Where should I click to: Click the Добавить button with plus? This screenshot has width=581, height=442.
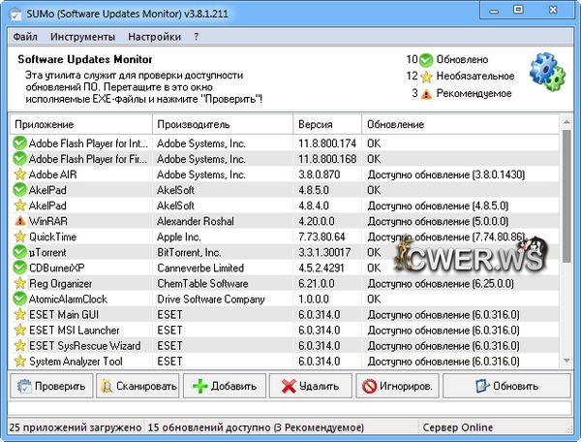pyautogui.click(x=224, y=386)
